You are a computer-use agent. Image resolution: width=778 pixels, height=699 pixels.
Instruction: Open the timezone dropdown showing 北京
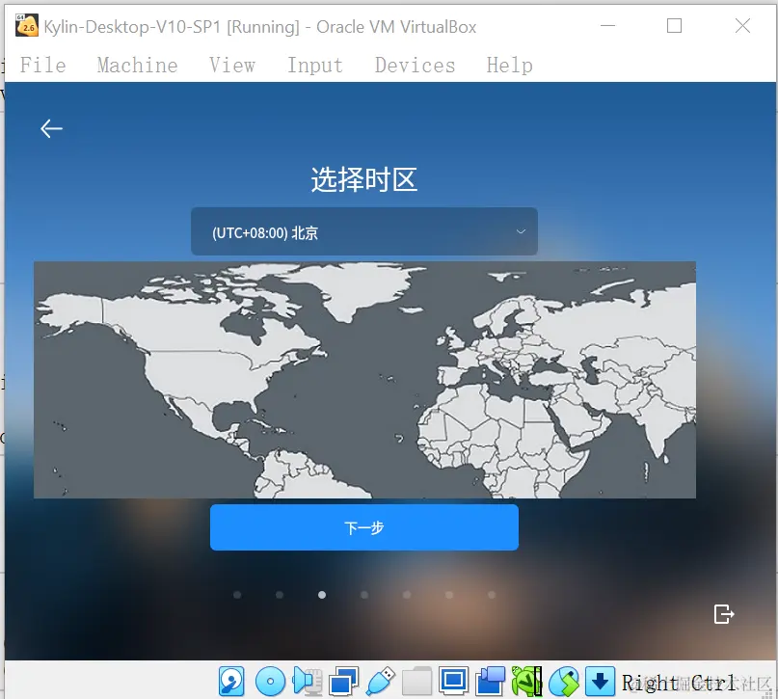[x=364, y=231]
